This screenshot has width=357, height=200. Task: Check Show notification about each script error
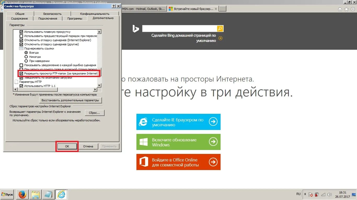pyautogui.click(x=21, y=65)
